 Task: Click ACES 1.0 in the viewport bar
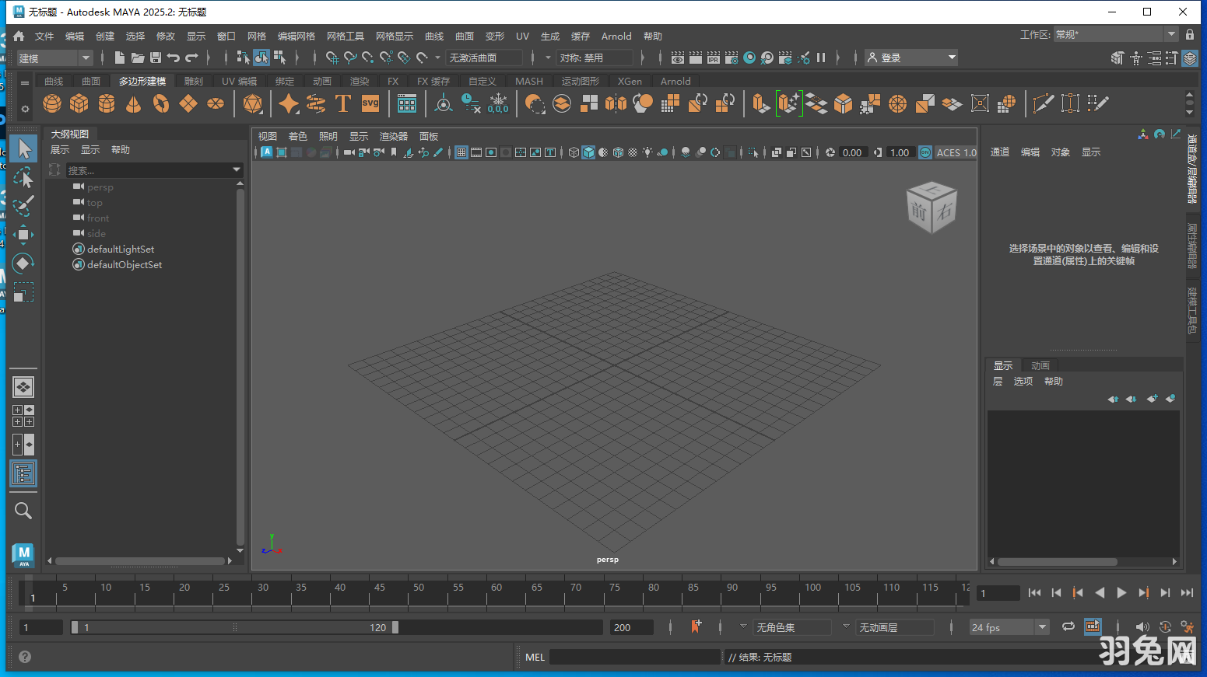click(956, 152)
